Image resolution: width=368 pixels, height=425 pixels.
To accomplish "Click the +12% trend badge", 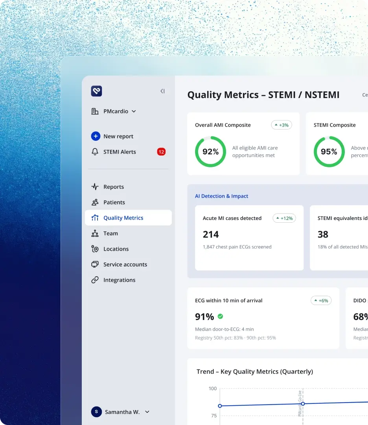I will point(284,218).
